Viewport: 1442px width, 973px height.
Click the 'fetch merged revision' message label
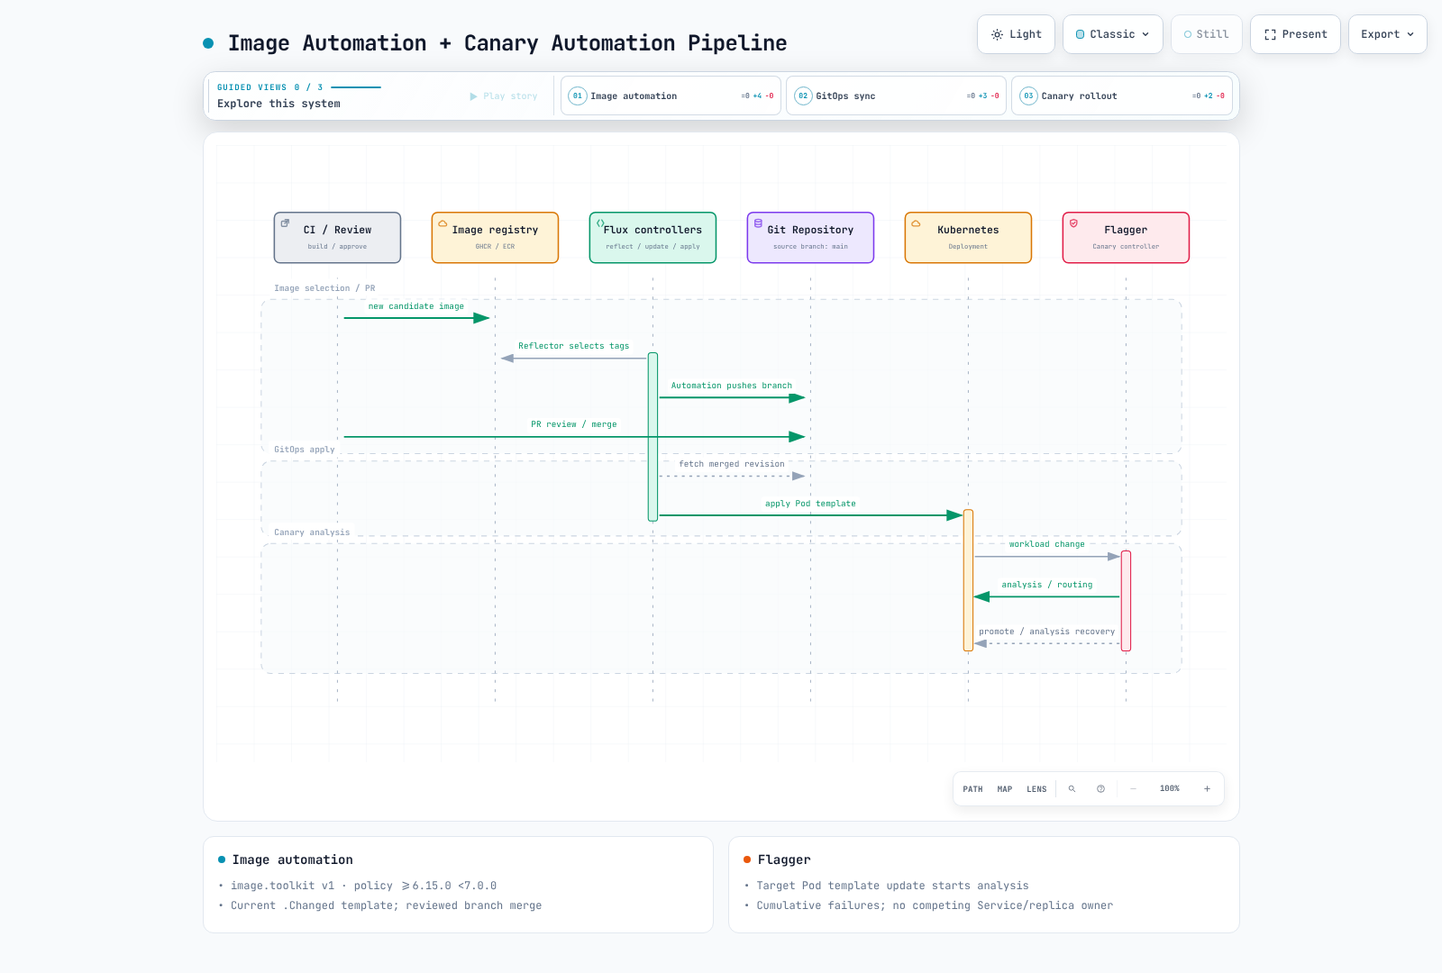[732, 464]
